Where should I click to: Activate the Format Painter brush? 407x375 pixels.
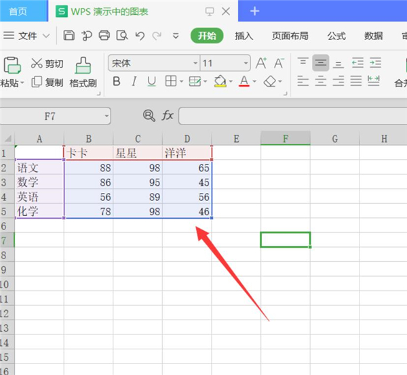[x=83, y=65]
